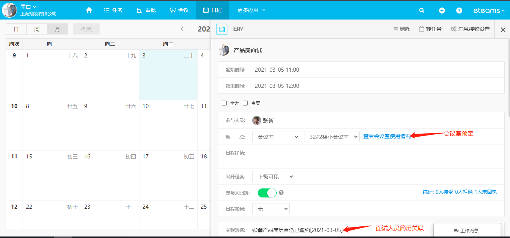Open linked record 张鑫产品简历合适已邀约
This screenshot has height=238, width=510.
pos(297,230)
